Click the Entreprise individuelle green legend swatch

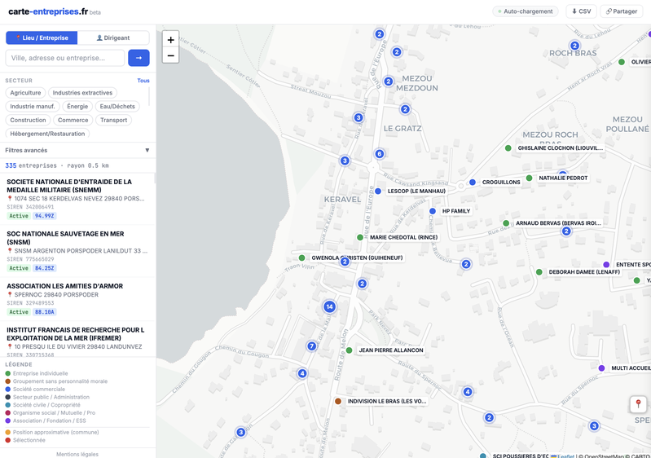pos(8,374)
